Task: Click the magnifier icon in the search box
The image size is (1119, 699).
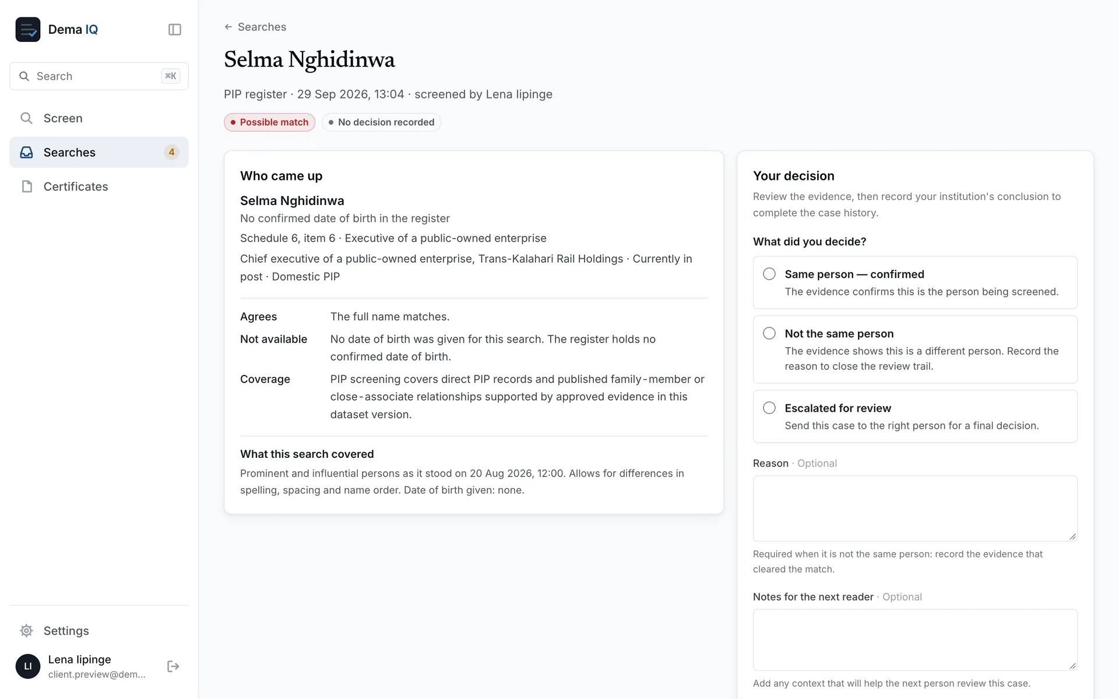Action: click(x=24, y=76)
